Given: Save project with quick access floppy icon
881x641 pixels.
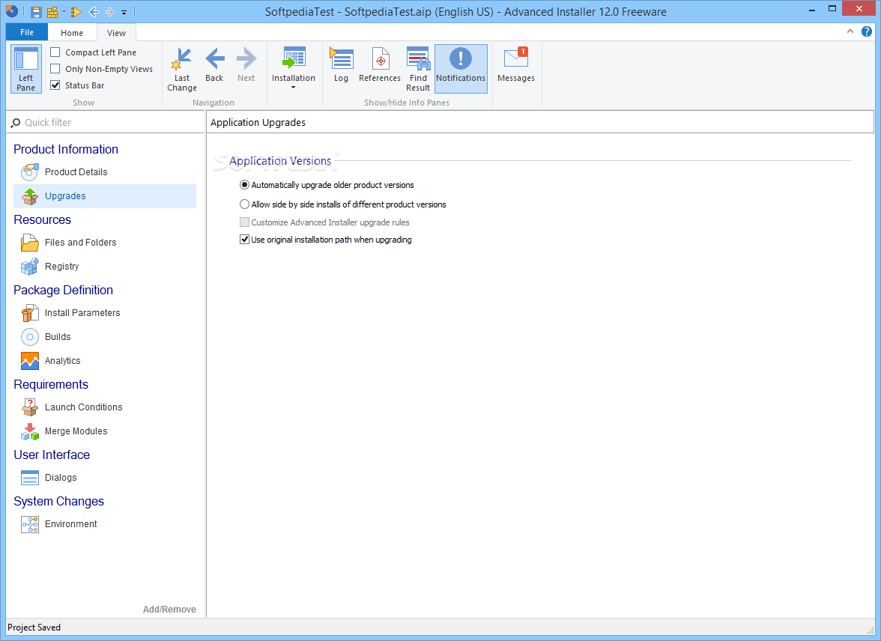Looking at the screenshot, I should click(x=36, y=11).
